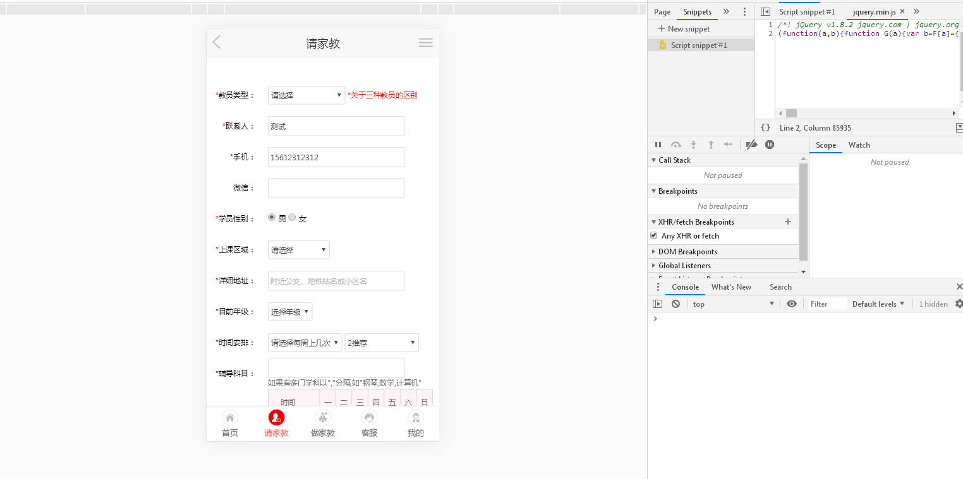This screenshot has width=963, height=479.
Task: Open console settings via the gear icon
Action: tap(959, 304)
